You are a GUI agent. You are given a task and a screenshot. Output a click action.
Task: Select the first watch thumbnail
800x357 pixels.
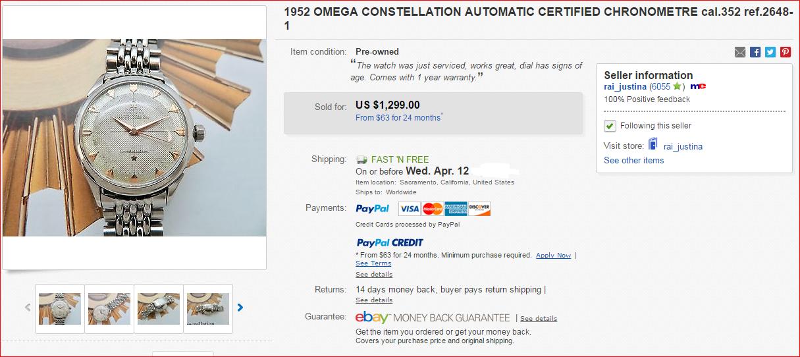[x=60, y=308]
